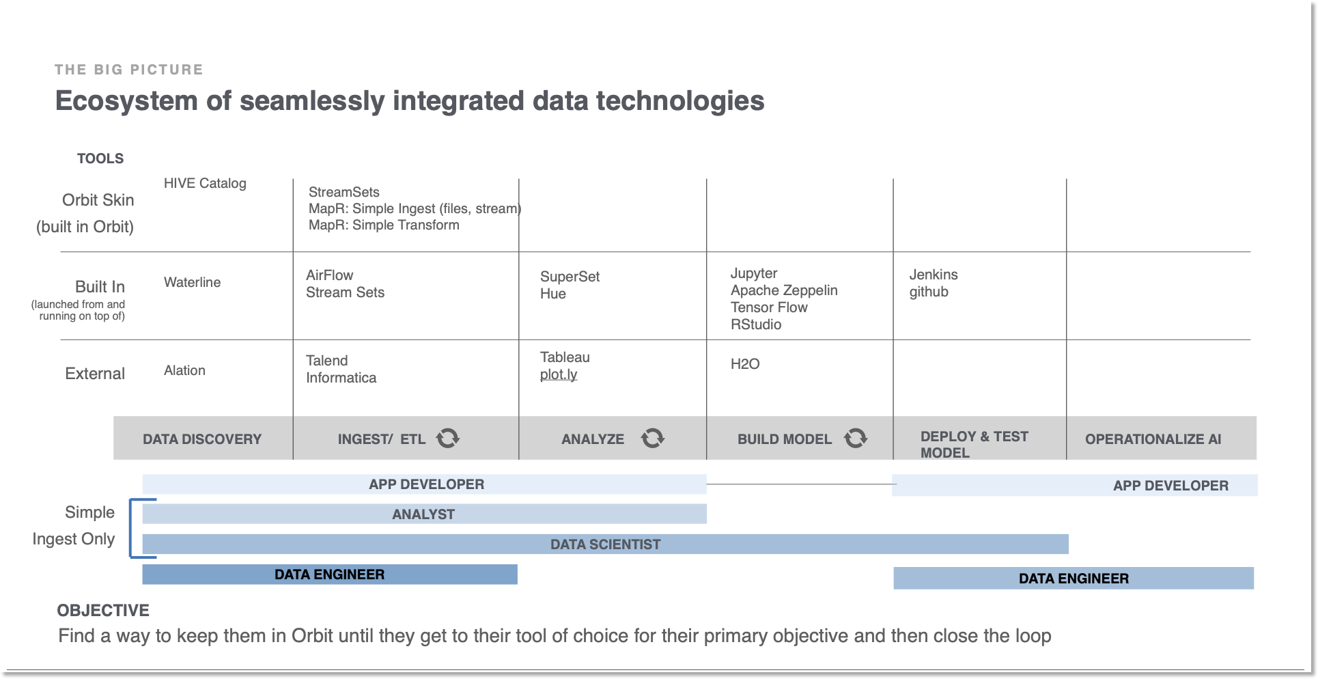The image size is (1318, 679).
Task: Click the 'Orbit Skin' row label
Action: click(x=98, y=200)
